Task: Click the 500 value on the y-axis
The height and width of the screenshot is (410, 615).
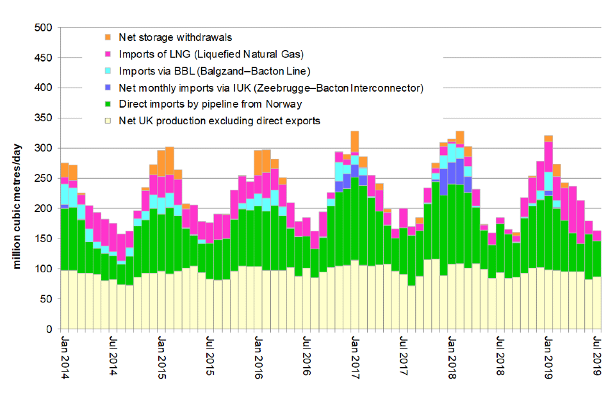Action: 43,28
